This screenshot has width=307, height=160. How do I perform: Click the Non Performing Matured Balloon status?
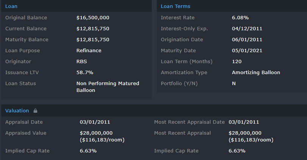[108, 87]
